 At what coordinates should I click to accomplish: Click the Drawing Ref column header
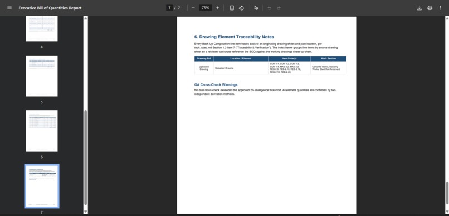[204, 58]
